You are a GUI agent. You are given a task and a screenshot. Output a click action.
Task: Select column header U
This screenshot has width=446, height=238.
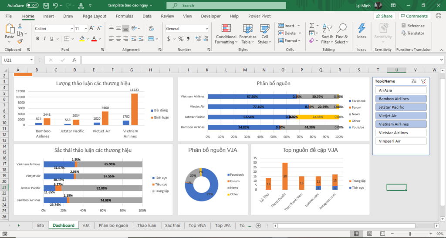(x=396, y=70)
